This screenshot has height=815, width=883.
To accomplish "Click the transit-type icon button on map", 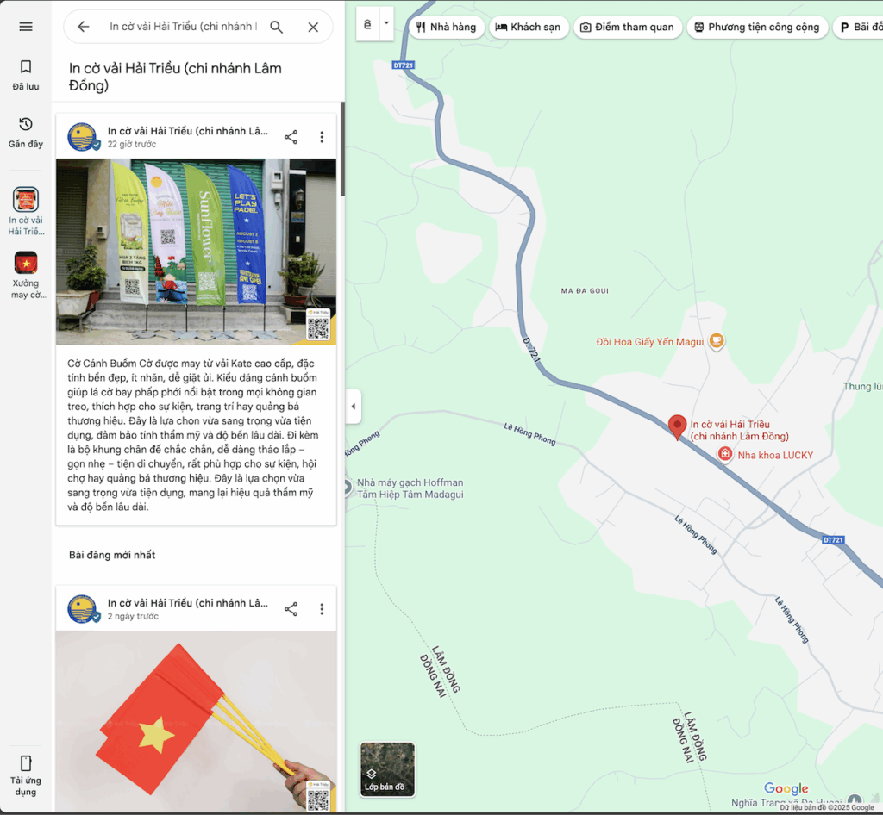I will pos(367,24).
